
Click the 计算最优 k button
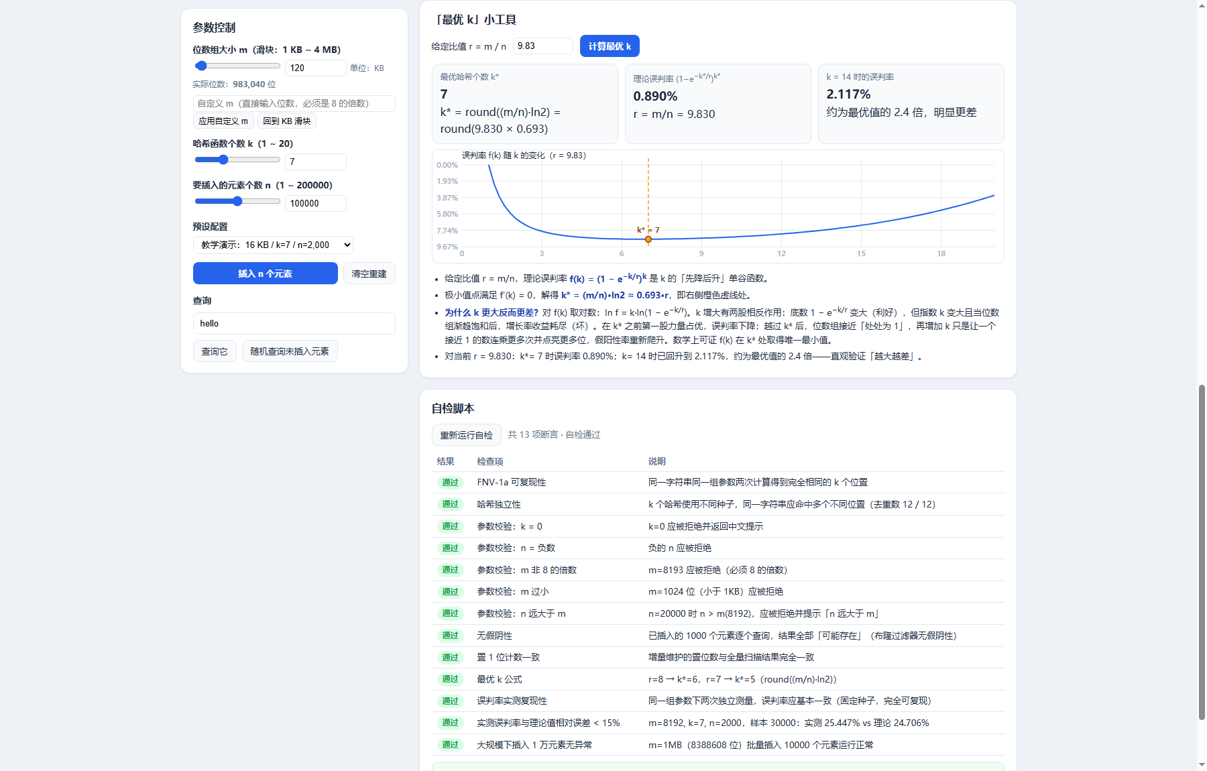610,46
